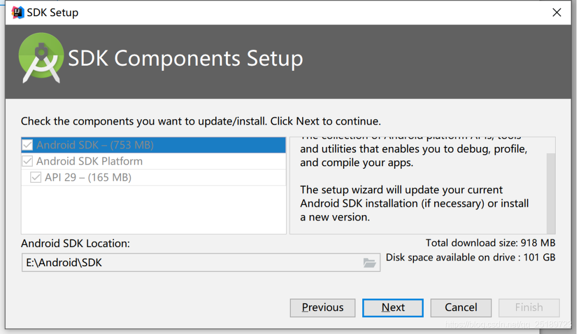The image size is (577, 334).
Task: Click empty area of the components list
Action: tap(153, 209)
